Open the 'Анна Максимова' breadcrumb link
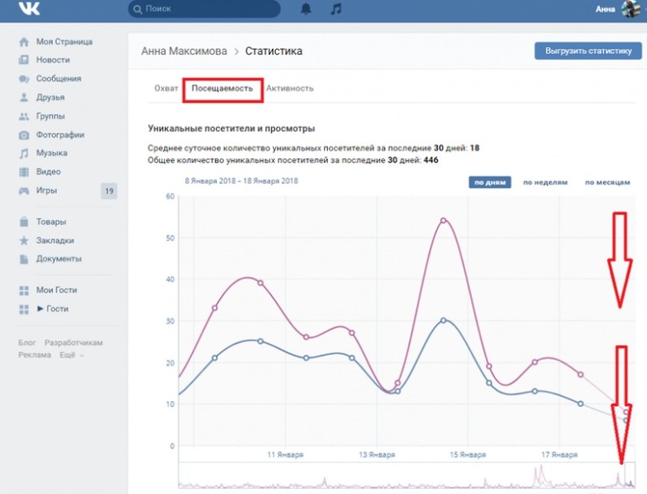 (x=183, y=50)
